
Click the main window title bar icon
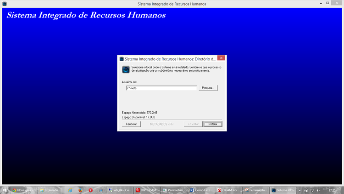[5, 4]
